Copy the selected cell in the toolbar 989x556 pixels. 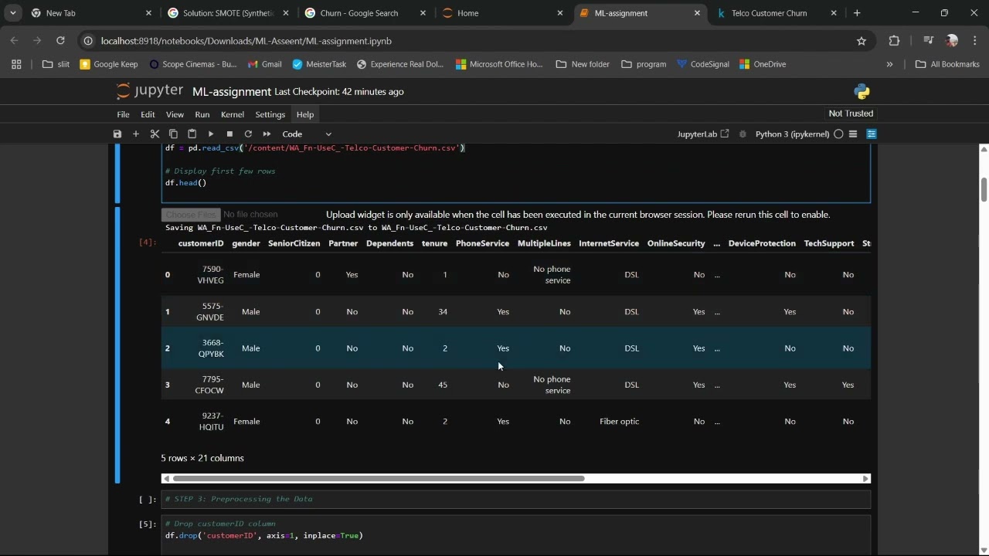173,134
